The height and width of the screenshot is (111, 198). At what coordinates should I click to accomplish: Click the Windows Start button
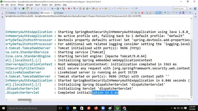(x=3, y=108)
